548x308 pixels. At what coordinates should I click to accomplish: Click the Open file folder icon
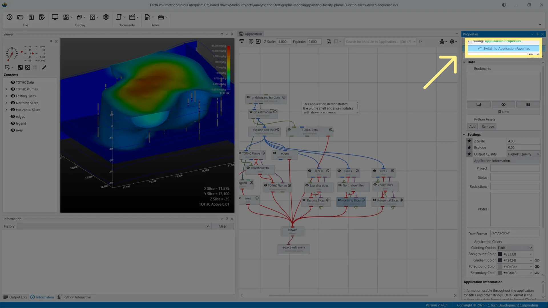(20, 17)
